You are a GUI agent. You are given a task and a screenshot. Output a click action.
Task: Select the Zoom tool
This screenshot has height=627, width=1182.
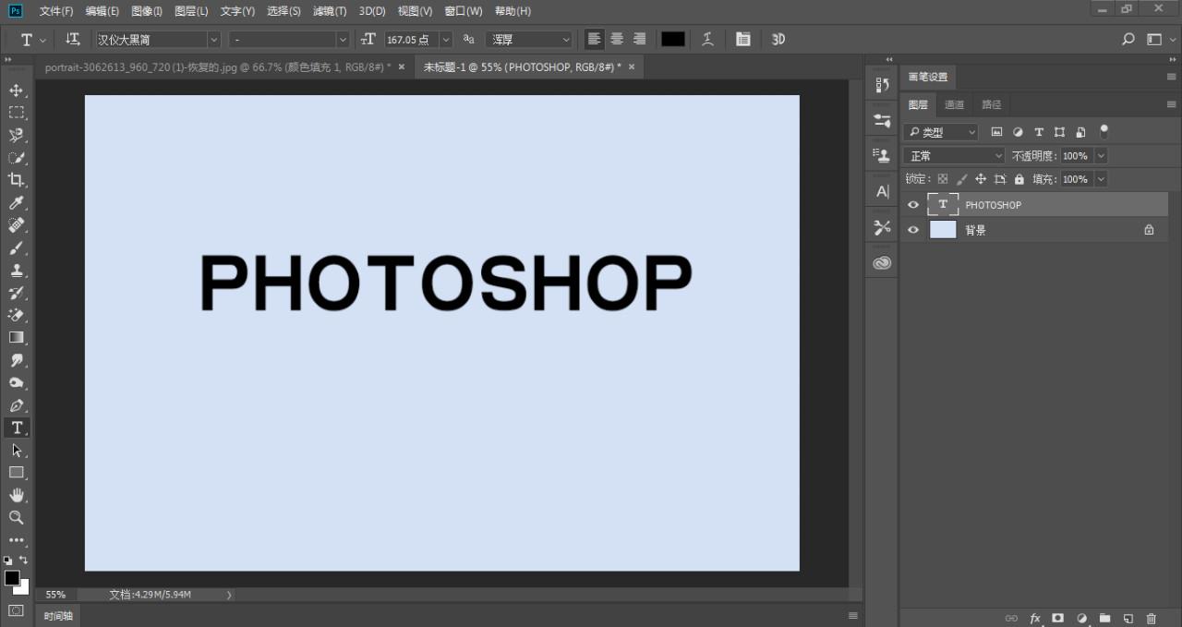tap(16, 517)
